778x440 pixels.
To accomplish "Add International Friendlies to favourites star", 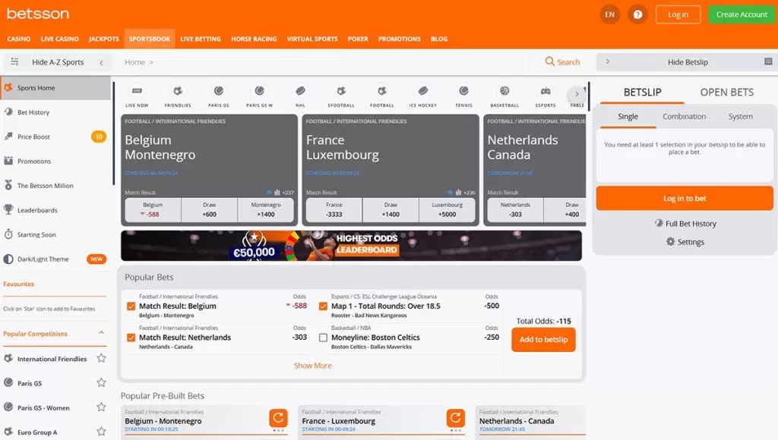I will coord(101,358).
